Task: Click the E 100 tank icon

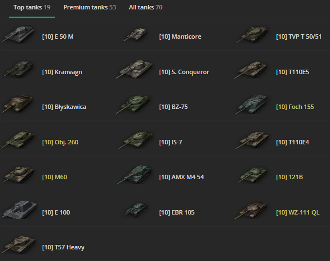Action: 19,210
